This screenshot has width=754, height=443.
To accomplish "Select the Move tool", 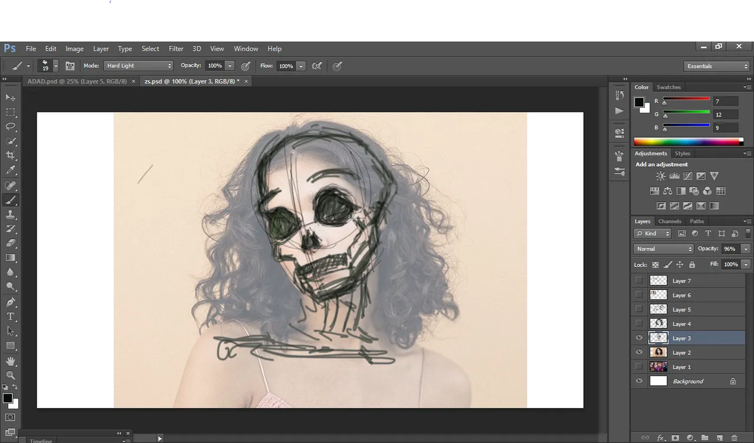I will pyautogui.click(x=11, y=97).
